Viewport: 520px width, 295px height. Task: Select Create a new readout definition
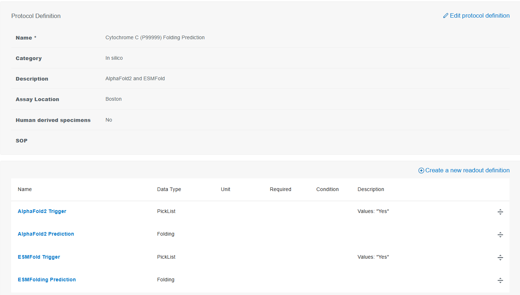pos(467,171)
